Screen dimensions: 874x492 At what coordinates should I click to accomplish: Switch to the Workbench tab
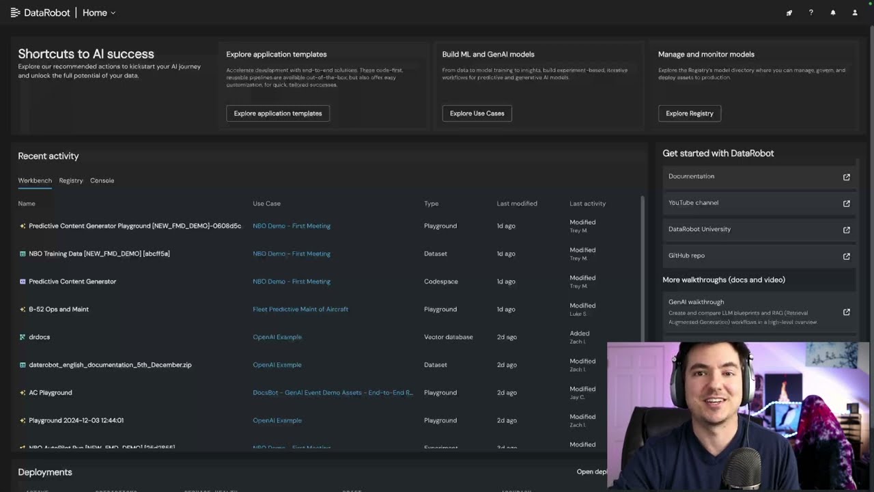pos(35,180)
